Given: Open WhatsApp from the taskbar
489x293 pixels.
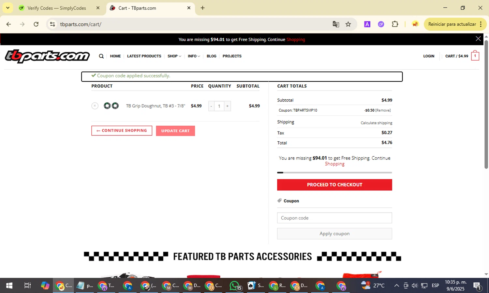Looking at the screenshot, I should coord(235,286).
